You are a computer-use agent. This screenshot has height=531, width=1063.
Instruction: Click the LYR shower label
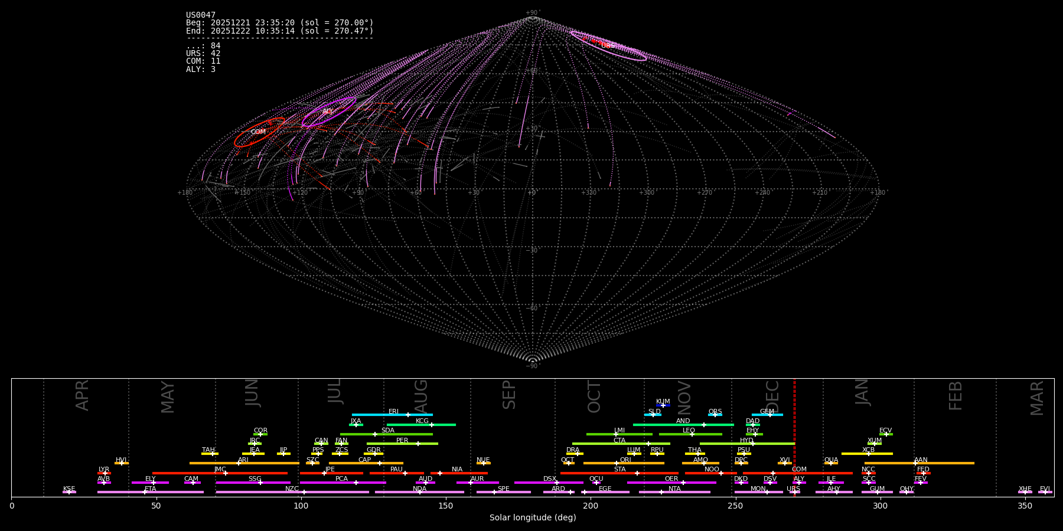[104, 470]
